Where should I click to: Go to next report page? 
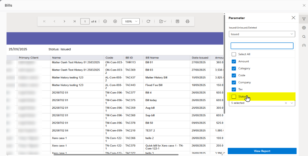pyautogui.click(x=64, y=21)
